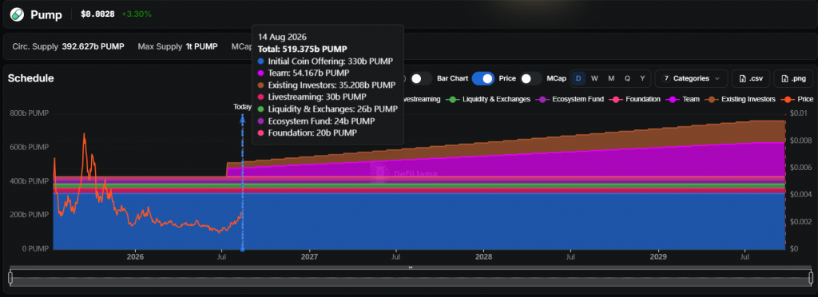Toggle the Price legend series
818x297 pixels.
(x=796, y=99)
